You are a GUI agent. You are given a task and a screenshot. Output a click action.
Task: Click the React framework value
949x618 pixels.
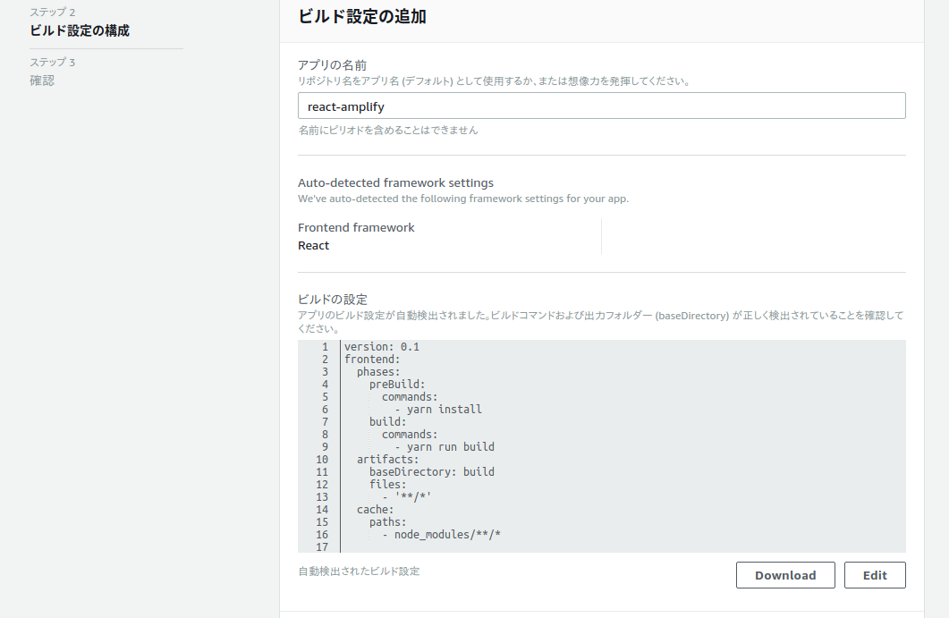pos(314,246)
